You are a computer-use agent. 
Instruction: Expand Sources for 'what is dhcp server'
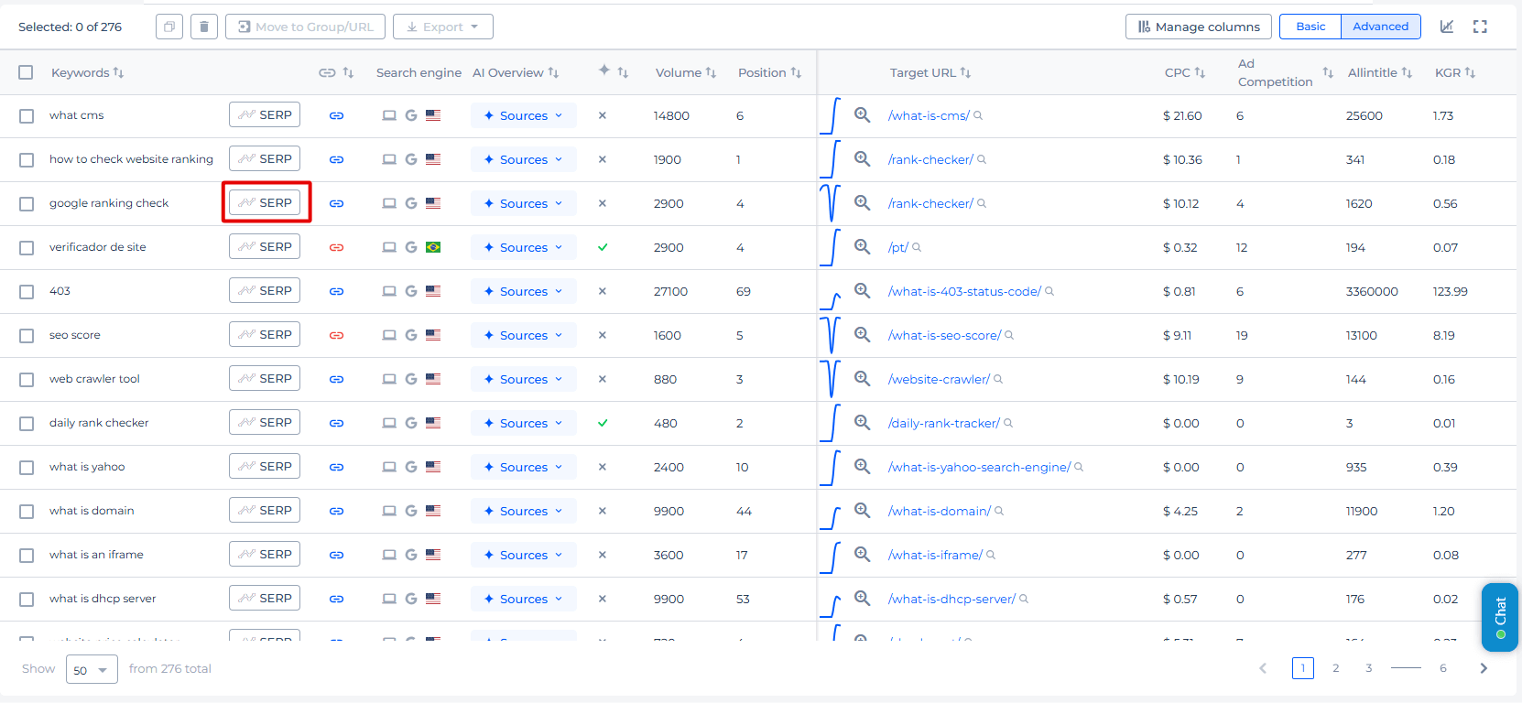[524, 599]
